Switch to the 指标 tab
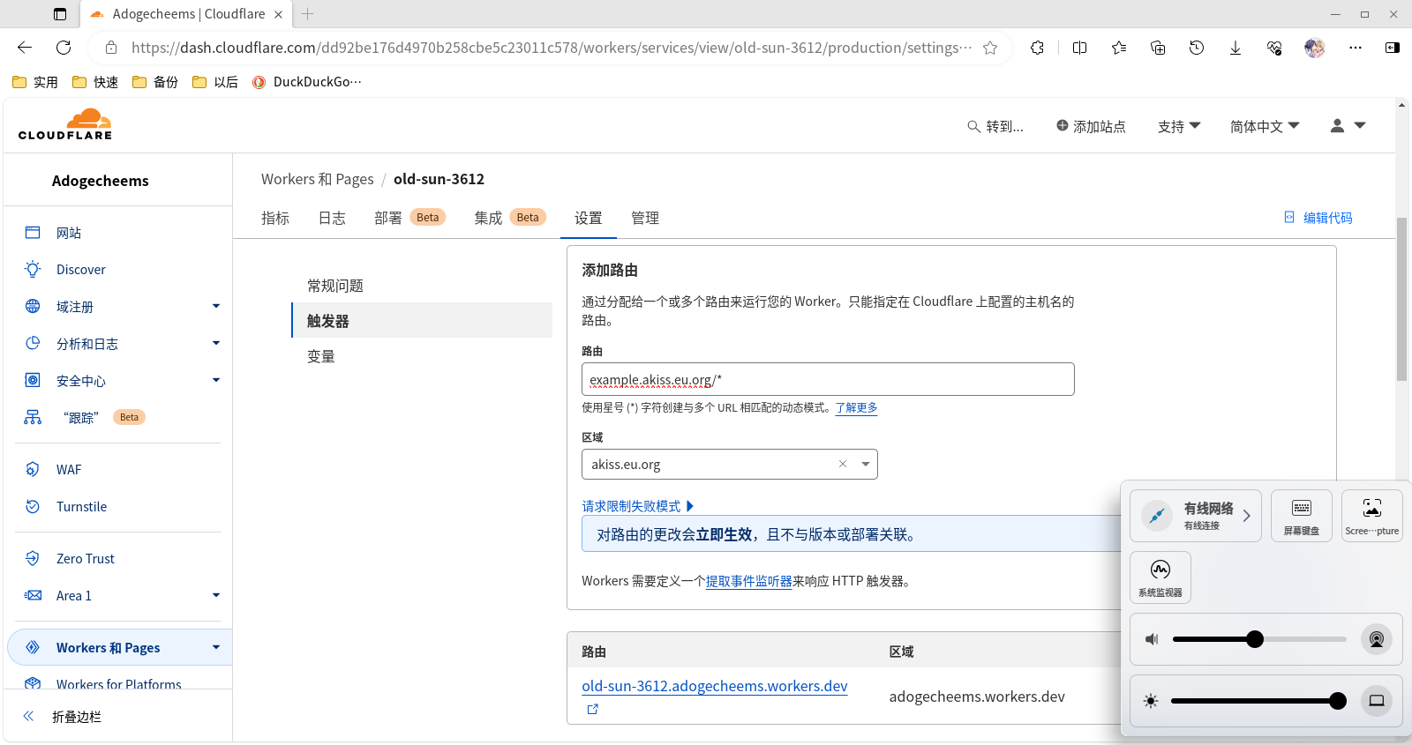 pyautogui.click(x=275, y=218)
